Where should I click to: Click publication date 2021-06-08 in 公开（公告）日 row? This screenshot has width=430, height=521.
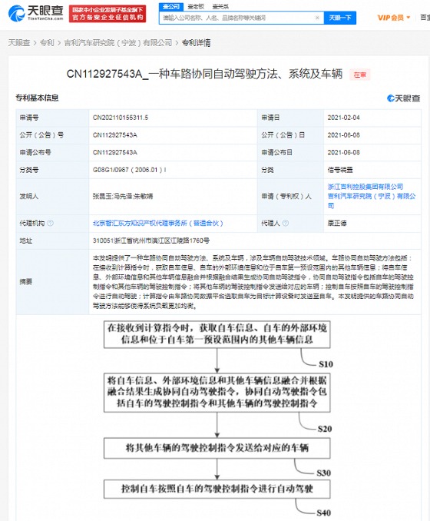point(344,135)
